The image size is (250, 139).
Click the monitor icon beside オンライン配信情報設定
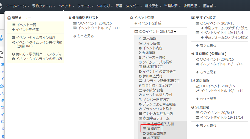click(140, 81)
